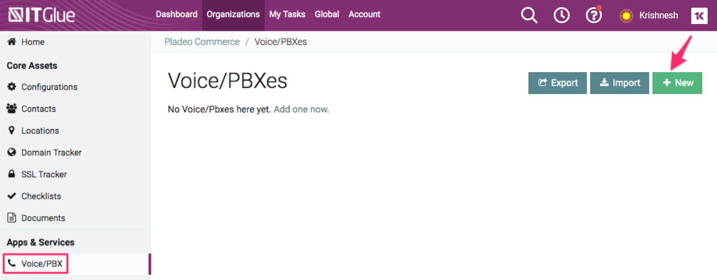
Task: Click the IT Glue logo
Action: (41, 15)
